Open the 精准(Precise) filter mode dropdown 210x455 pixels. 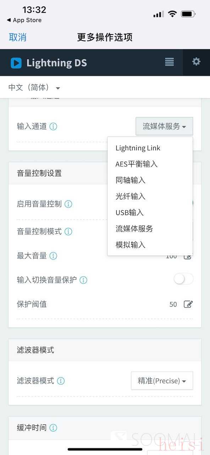pos(162,381)
